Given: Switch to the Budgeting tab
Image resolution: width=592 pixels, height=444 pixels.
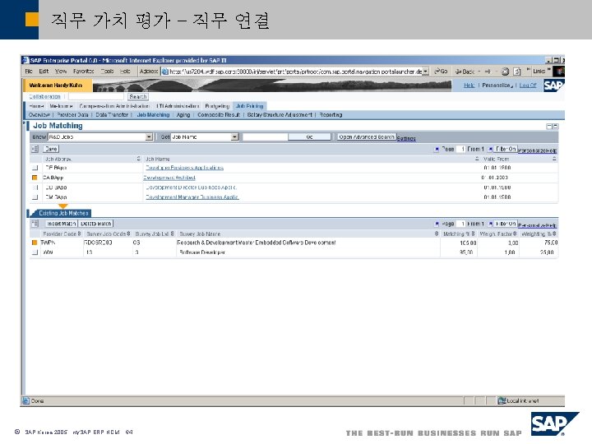Looking at the screenshot, I should 217,106.
